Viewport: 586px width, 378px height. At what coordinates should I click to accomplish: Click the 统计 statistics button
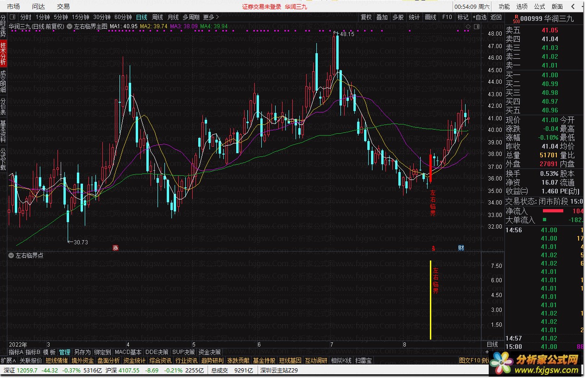(414, 17)
